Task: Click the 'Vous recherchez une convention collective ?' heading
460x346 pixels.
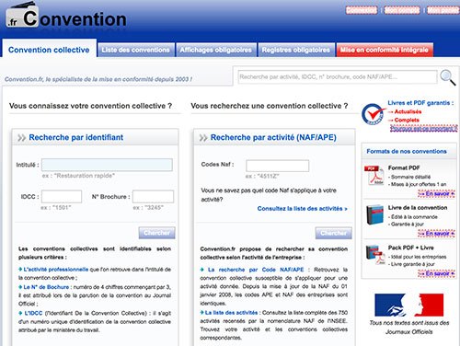Action: pyautogui.click(x=270, y=106)
